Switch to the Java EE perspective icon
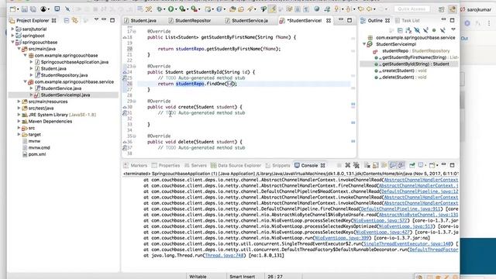496x279 pixels. 453,9
